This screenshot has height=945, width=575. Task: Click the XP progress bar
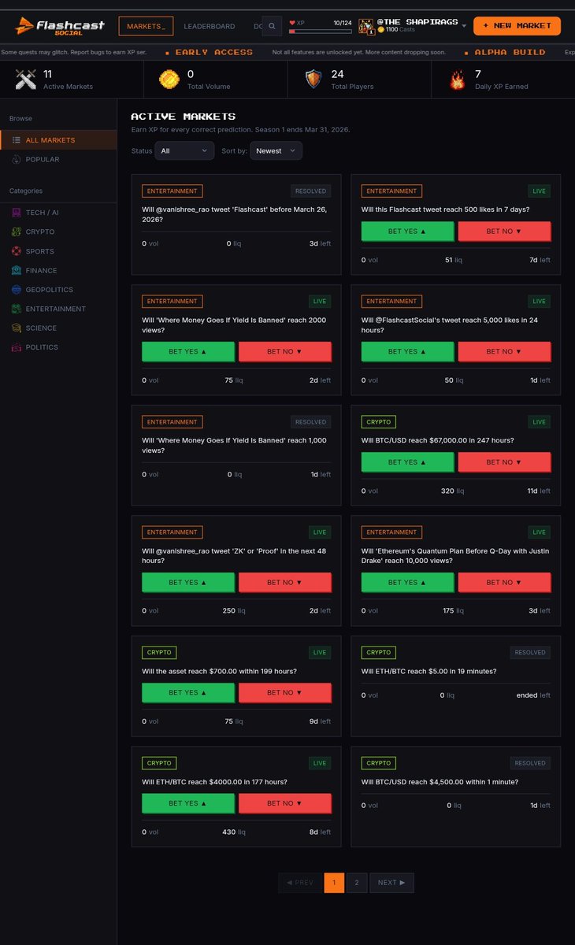[321, 31]
